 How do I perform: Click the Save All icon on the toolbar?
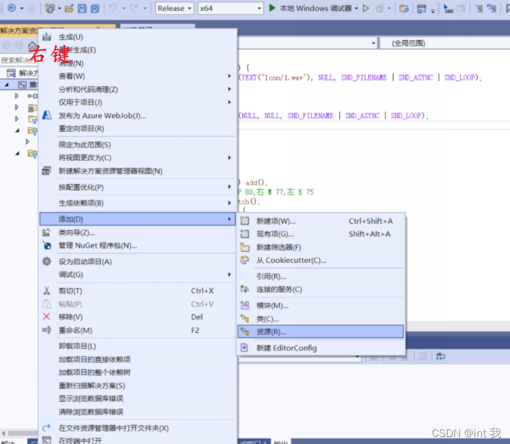pos(95,8)
